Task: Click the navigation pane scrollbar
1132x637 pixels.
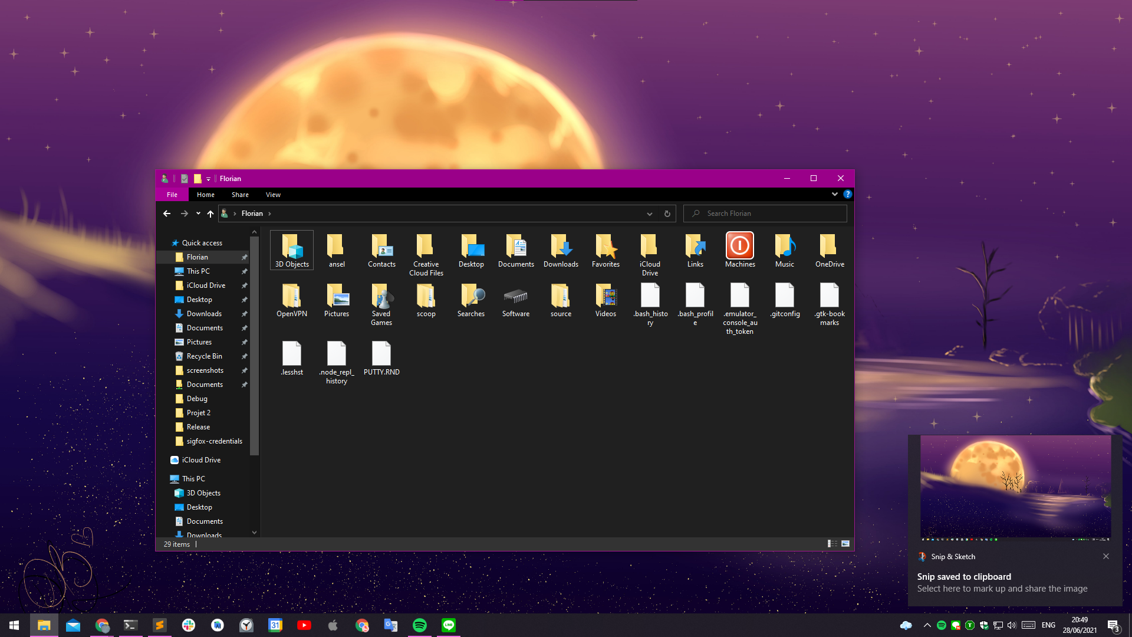Action: 254,346
